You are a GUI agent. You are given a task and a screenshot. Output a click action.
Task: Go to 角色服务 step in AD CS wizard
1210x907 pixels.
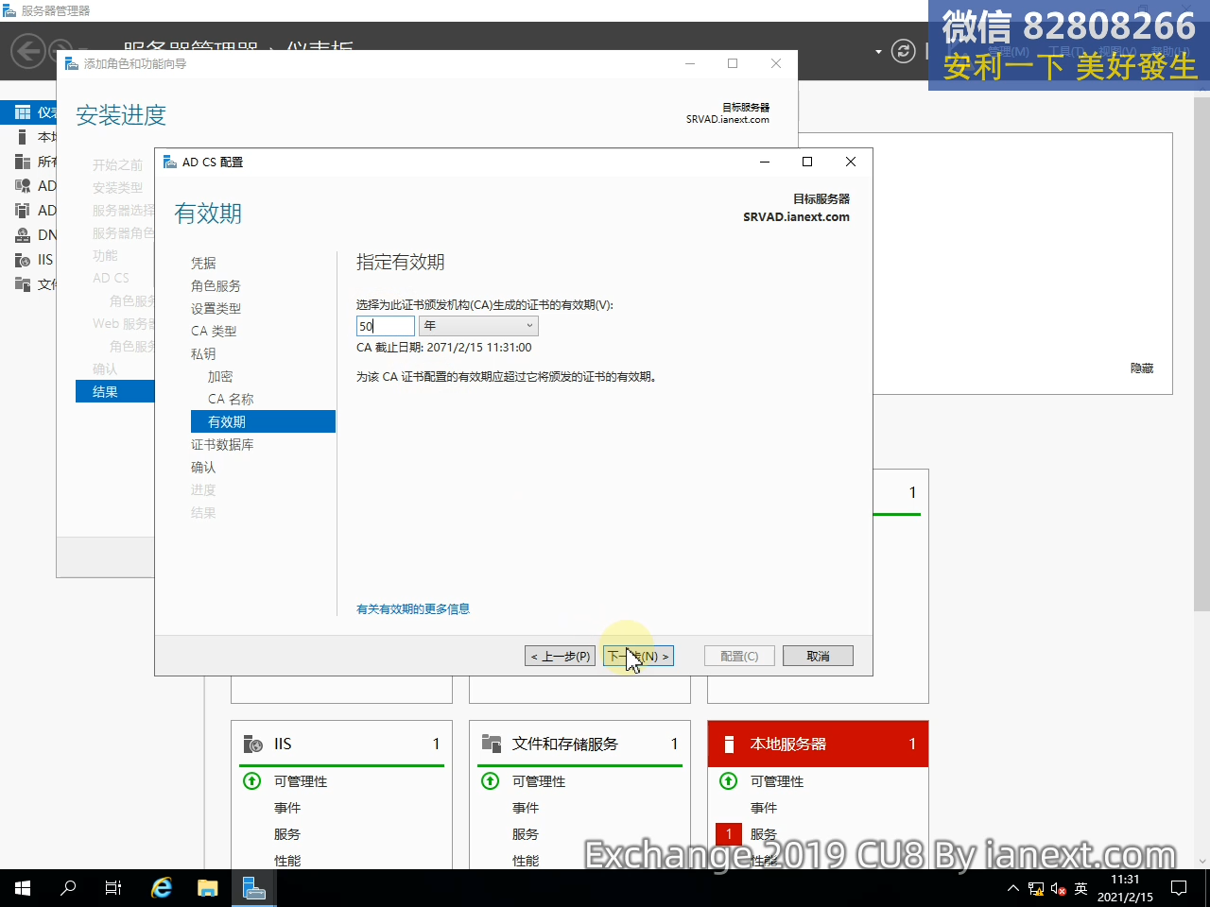click(x=216, y=285)
